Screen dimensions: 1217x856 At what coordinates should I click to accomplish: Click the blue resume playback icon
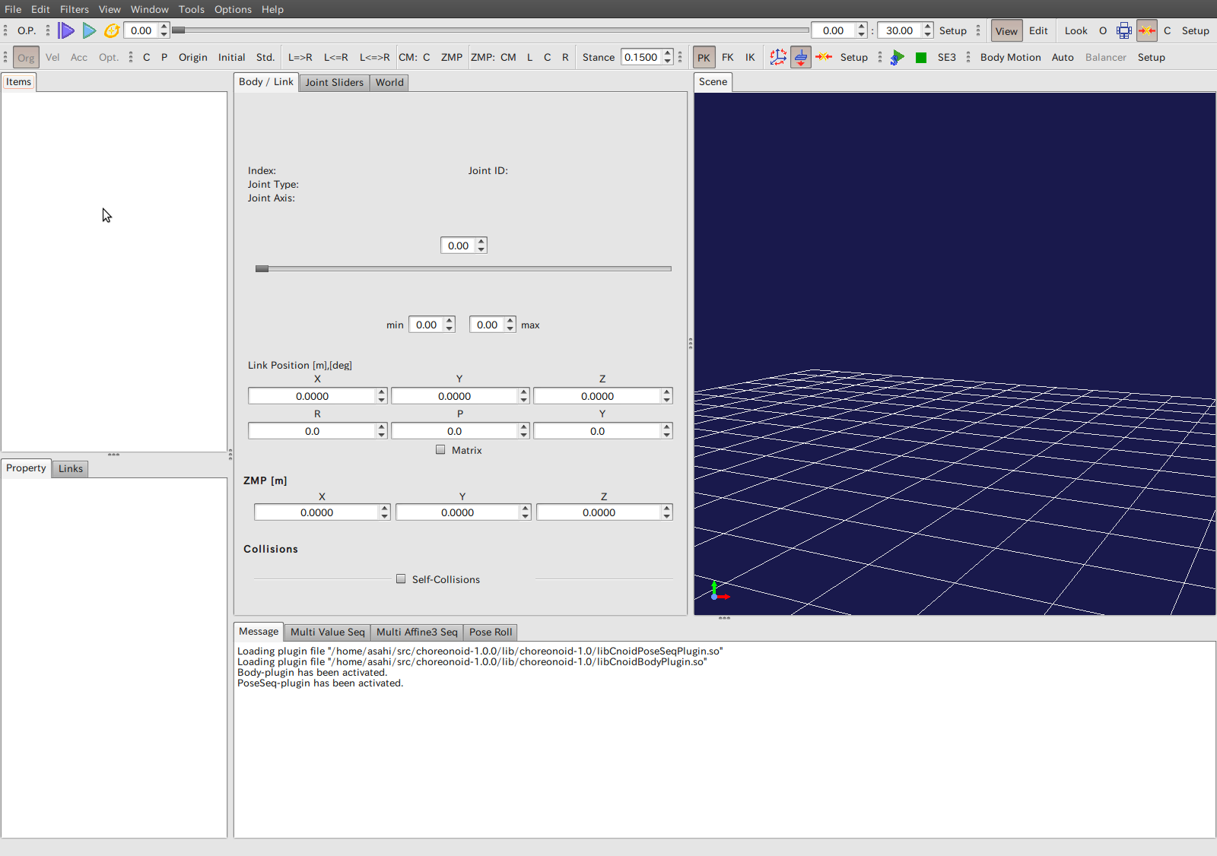coord(89,30)
